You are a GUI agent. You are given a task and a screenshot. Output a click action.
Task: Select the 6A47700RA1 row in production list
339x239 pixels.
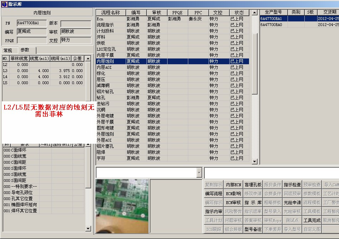click(299, 19)
